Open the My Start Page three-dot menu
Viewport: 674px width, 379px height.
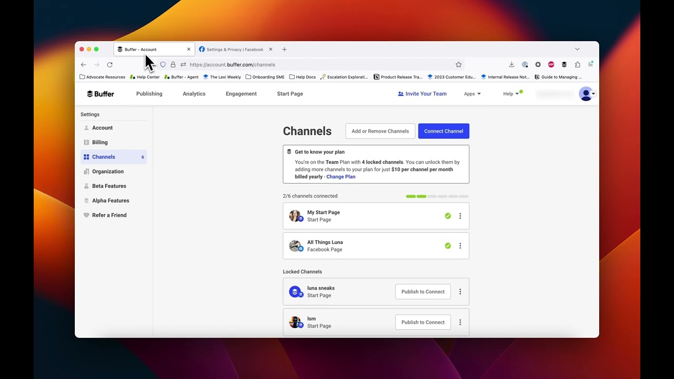pyautogui.click(x=460, y=216)
